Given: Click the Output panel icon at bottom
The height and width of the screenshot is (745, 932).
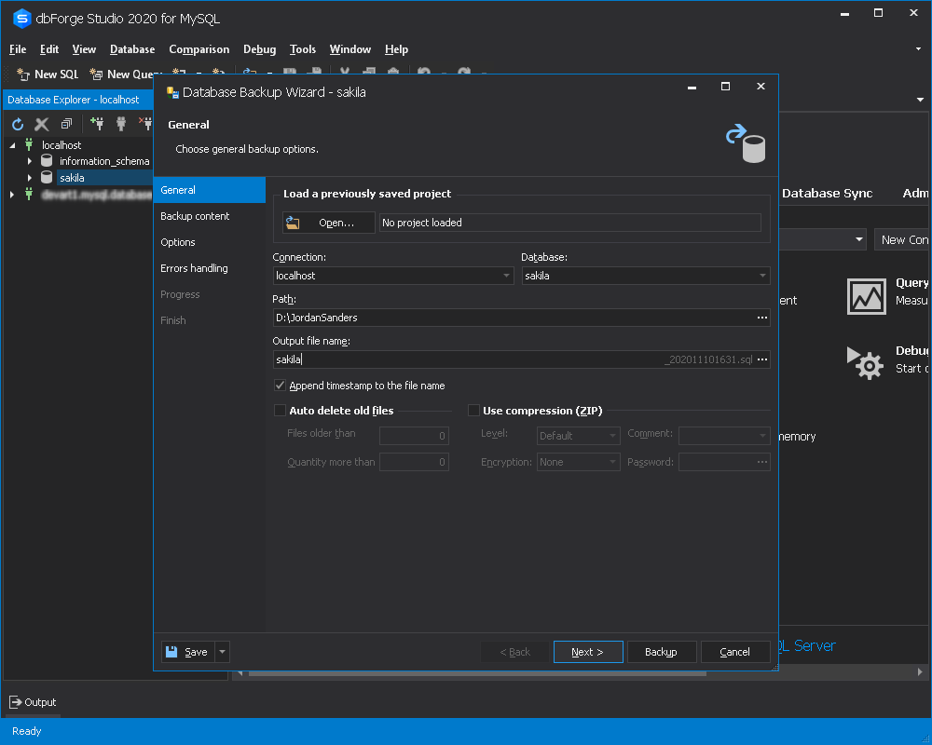Looking at the screenshot, I should (16, 702).
